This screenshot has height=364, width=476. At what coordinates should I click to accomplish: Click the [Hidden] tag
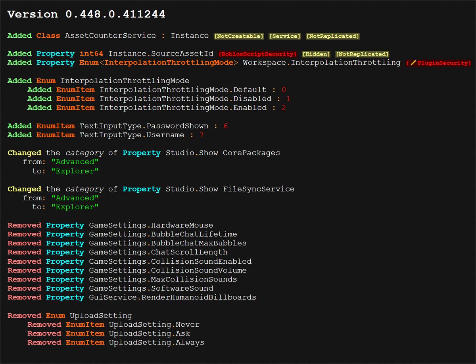pos(316,54)
